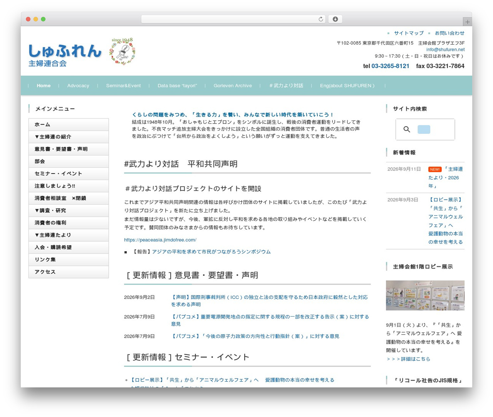Viewport: 493px width, 417px height.
Task: Open the Data base "tayori" menu item
Action: [x=177, y=85]
